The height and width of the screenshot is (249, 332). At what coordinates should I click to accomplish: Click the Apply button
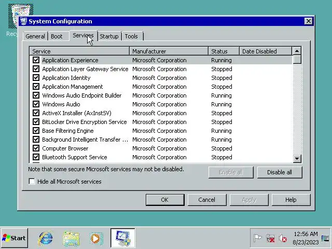249,200
